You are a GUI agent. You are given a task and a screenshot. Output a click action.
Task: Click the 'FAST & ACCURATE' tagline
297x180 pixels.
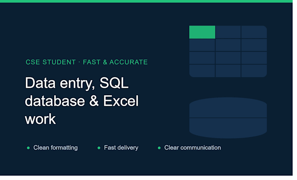coord(115,62)
